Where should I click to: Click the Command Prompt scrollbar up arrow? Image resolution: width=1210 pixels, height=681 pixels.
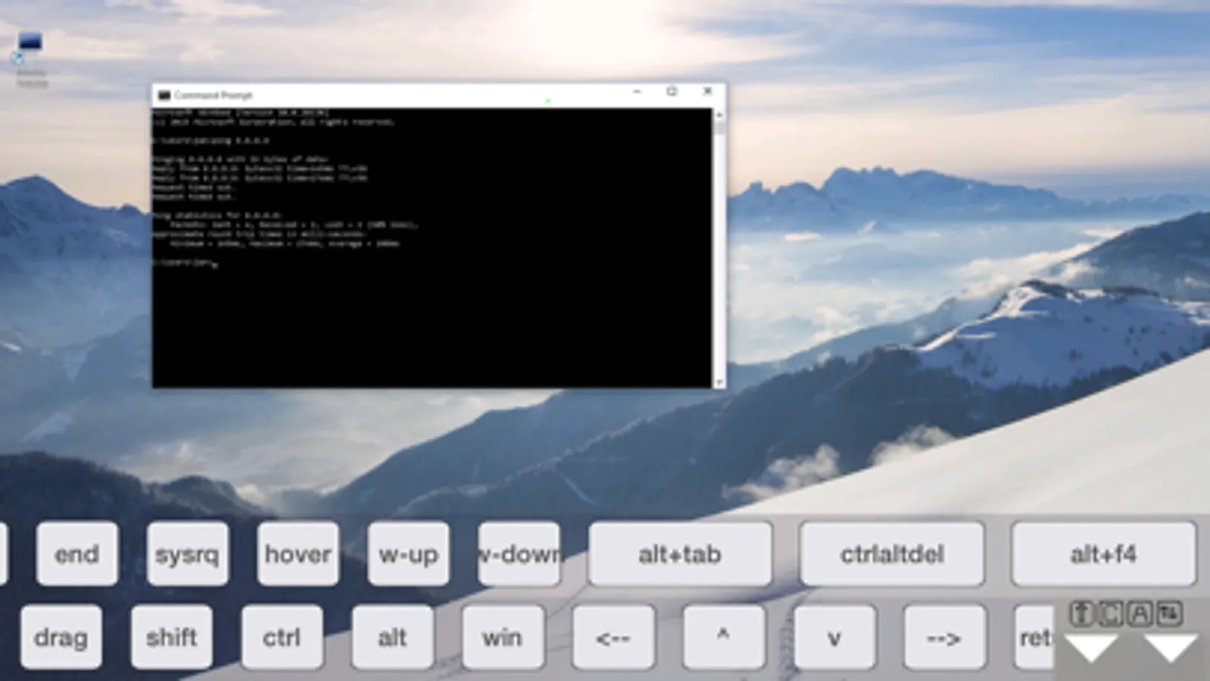[x=719, y=115]
